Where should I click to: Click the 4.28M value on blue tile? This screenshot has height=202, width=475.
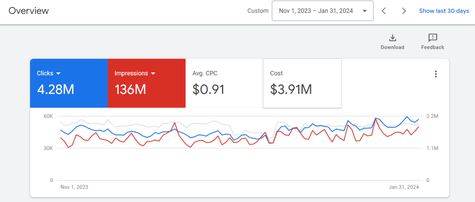pyautogui.click(x=56, y=89)
